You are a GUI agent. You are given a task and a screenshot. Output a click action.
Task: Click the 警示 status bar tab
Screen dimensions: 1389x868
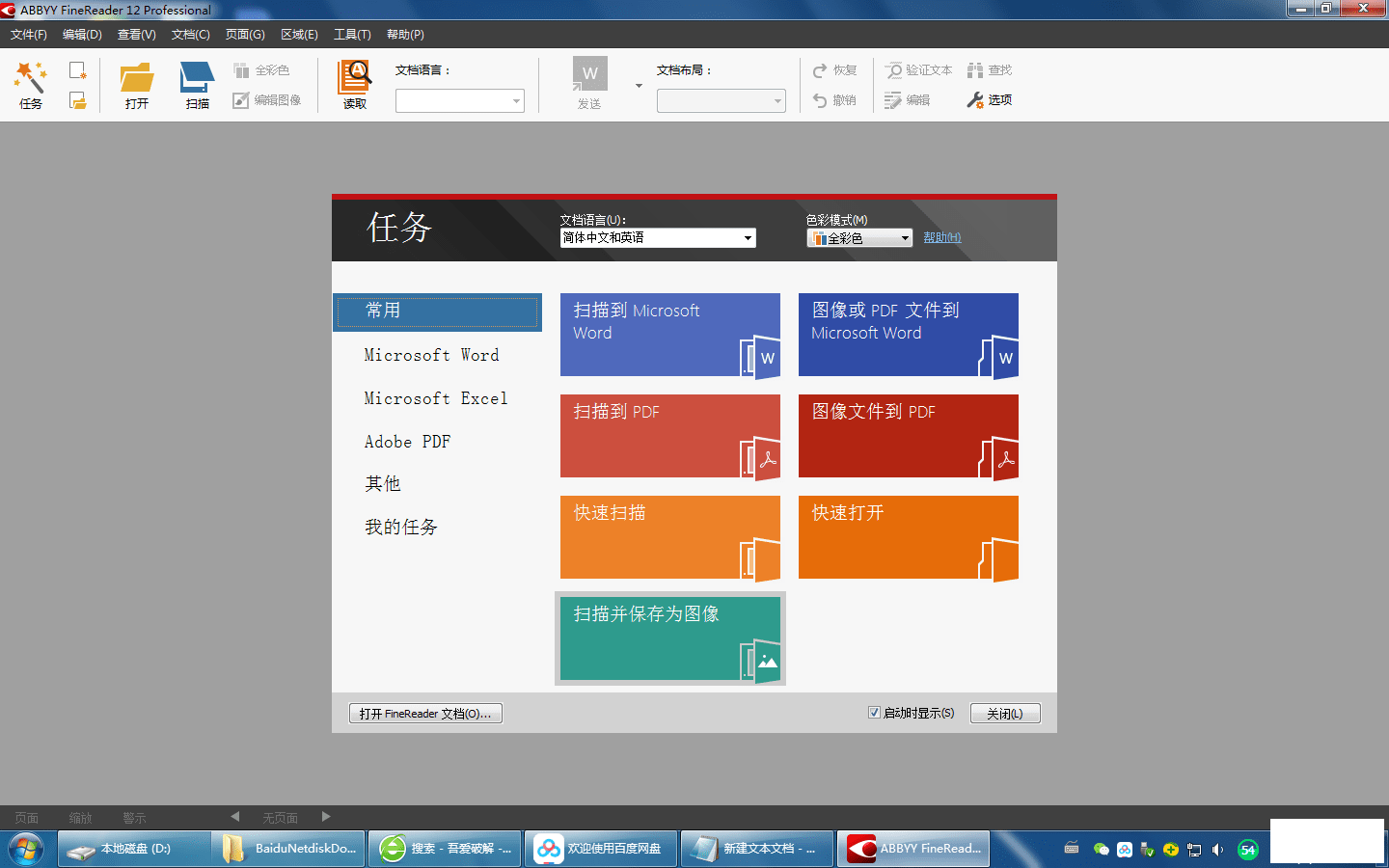[x=135, y=818]
